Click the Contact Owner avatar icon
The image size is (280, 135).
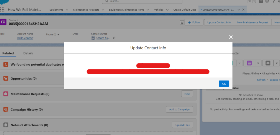tap(93, 38)
